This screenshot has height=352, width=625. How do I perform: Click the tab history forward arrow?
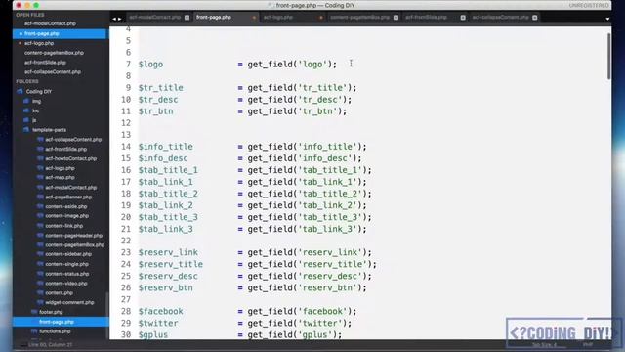(x=119, y=19)
